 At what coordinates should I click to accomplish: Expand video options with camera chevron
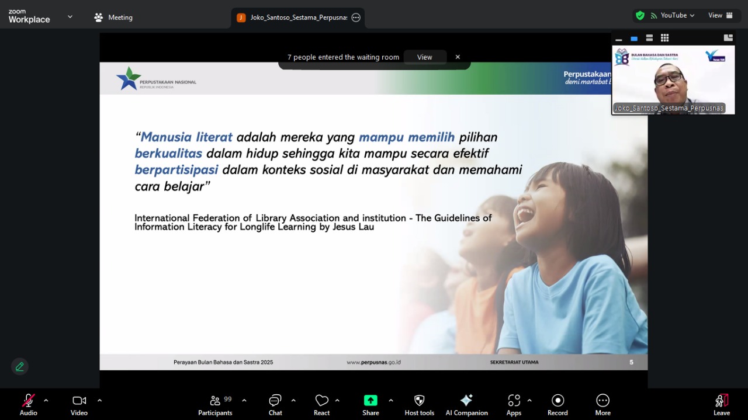click(99, 402)
